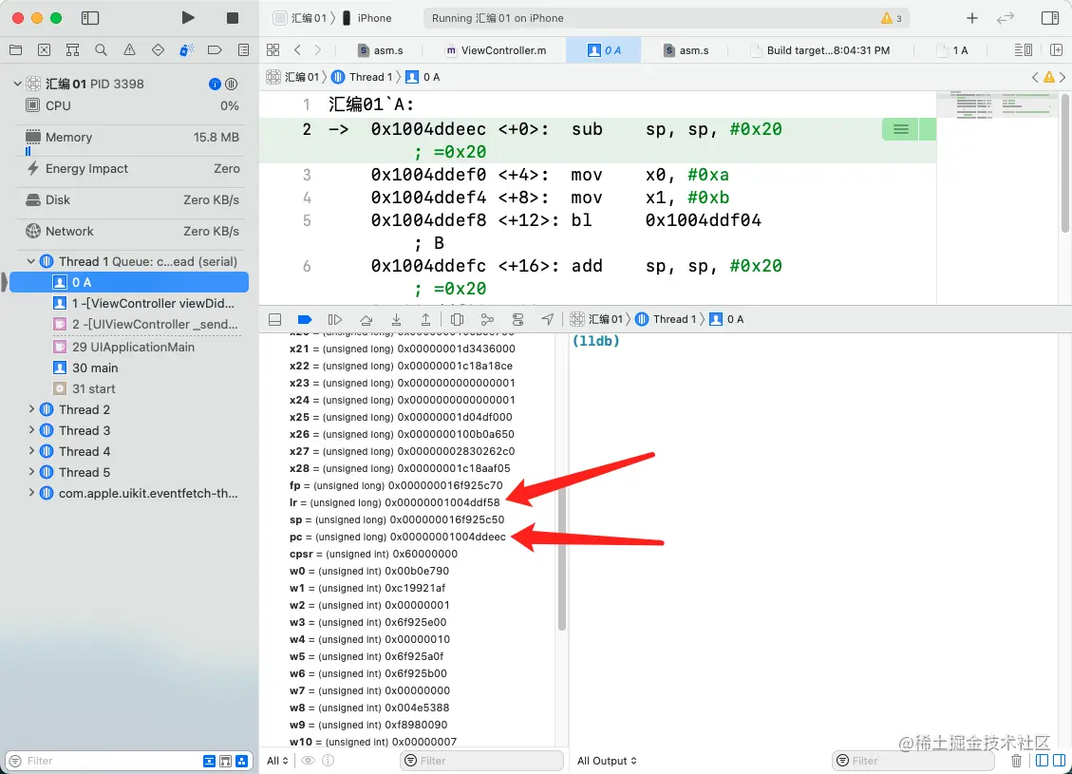Focus the variables view filter field
Screen dimensions: 1072x774
pyautogui.click(x=482, y=761)
